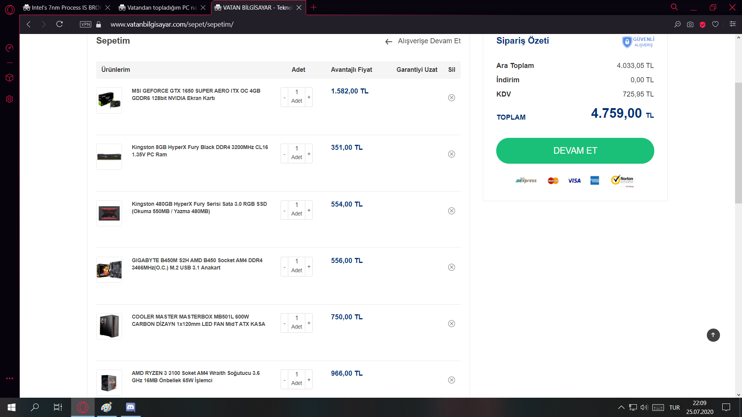
Task: Open sidebar three-dots more options
Action: [10, 378]
